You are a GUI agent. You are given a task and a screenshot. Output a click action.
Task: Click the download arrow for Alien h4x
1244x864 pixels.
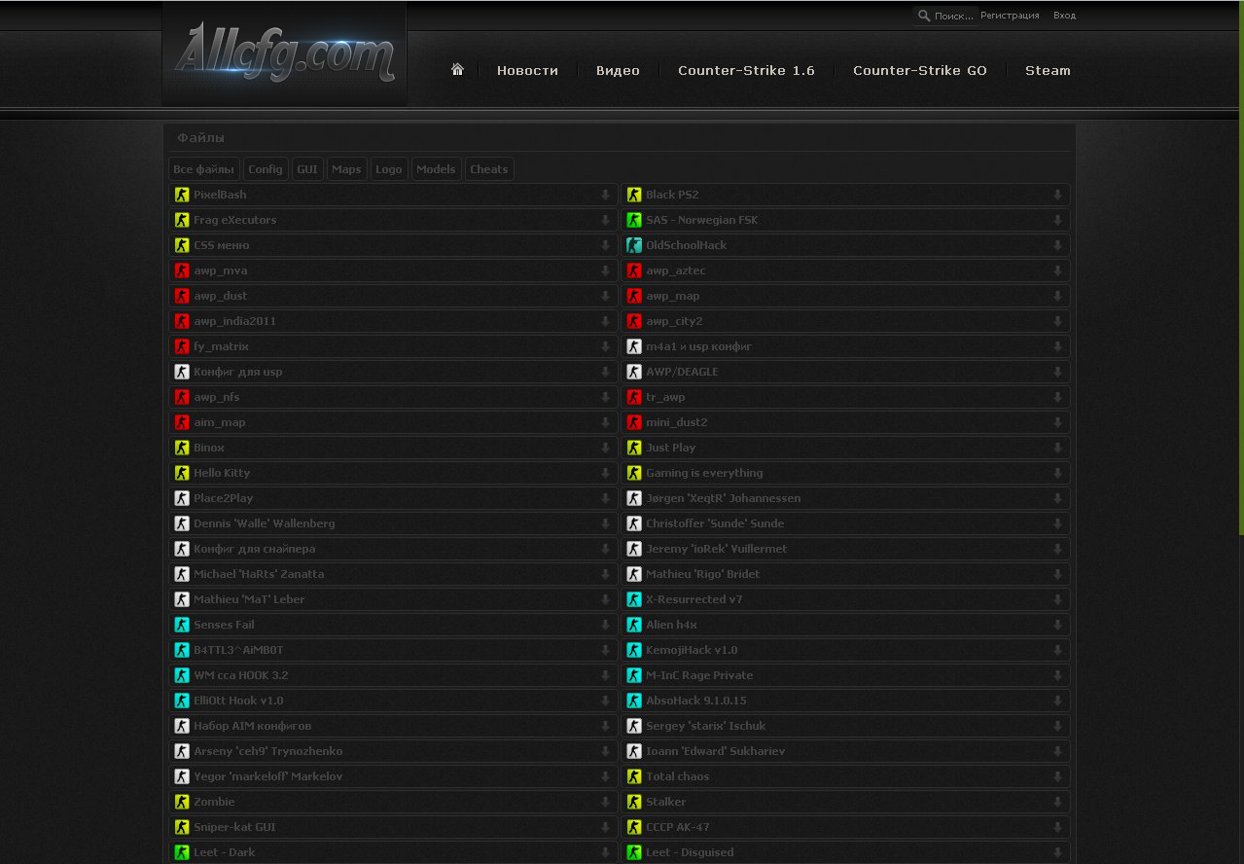coord(1057,625)
